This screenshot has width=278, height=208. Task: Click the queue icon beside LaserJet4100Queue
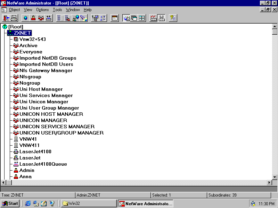tap(16, 164)
